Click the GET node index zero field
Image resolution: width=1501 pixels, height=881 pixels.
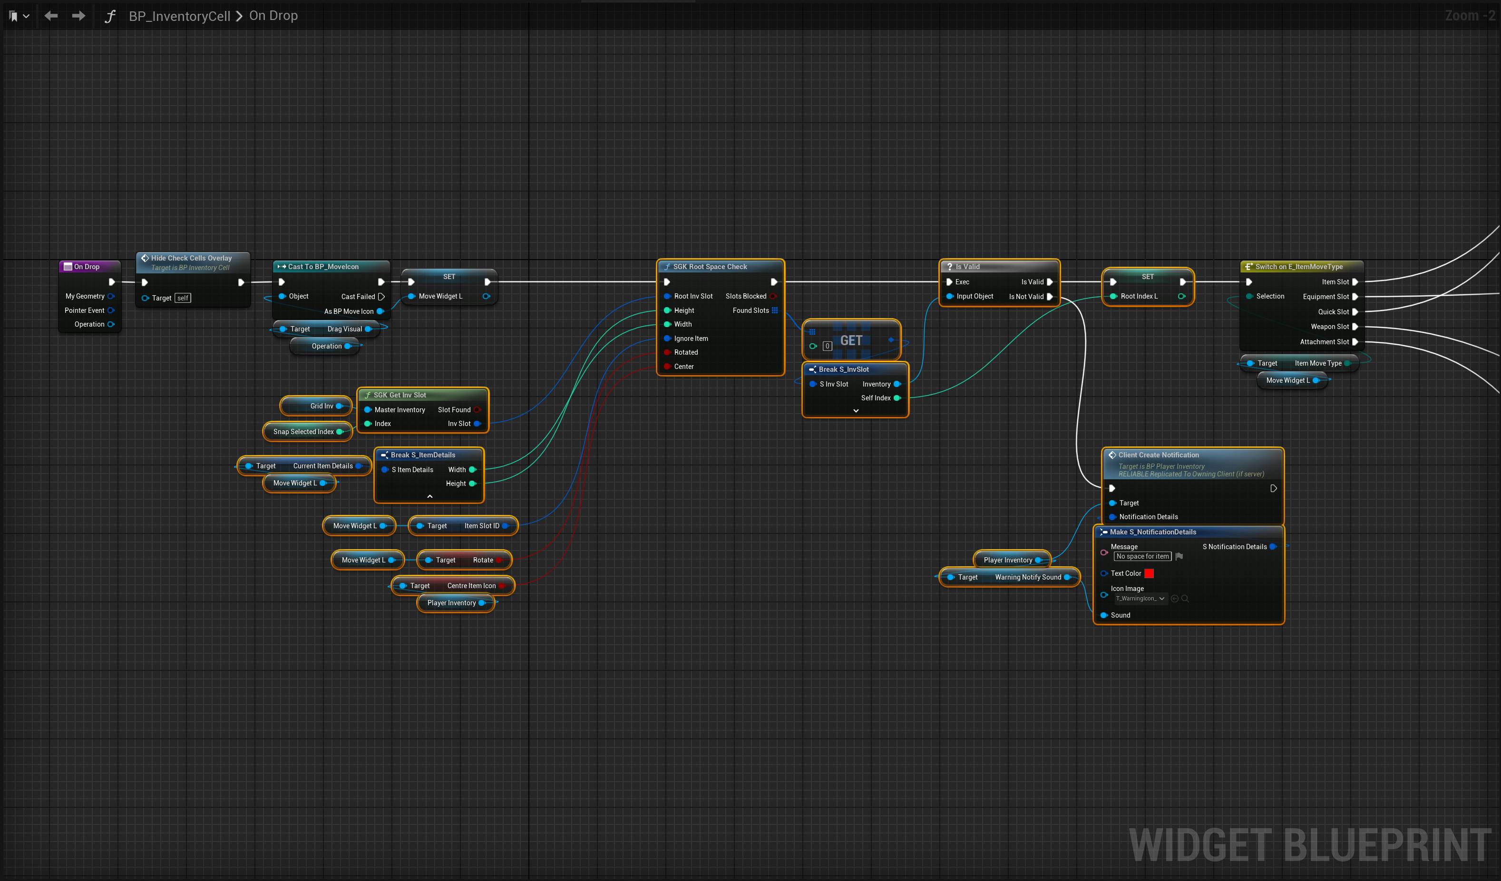pyautogui.click(x=828, y=346)
